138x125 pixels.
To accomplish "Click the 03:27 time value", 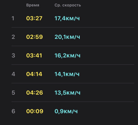I will [x=34, y=18].
